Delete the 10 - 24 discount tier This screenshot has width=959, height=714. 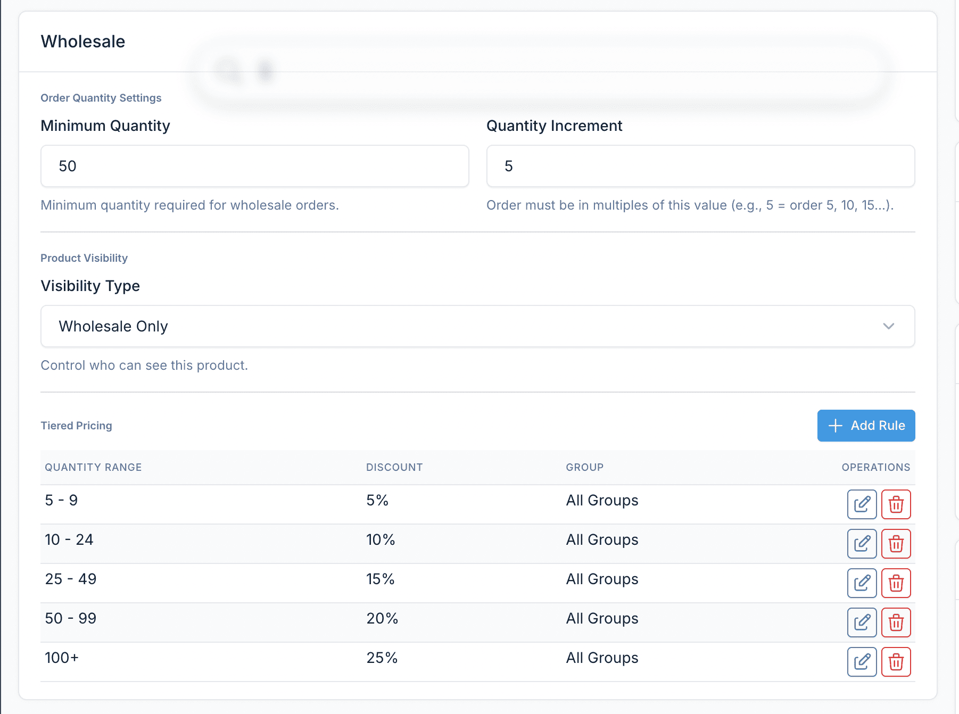[896, 543]
